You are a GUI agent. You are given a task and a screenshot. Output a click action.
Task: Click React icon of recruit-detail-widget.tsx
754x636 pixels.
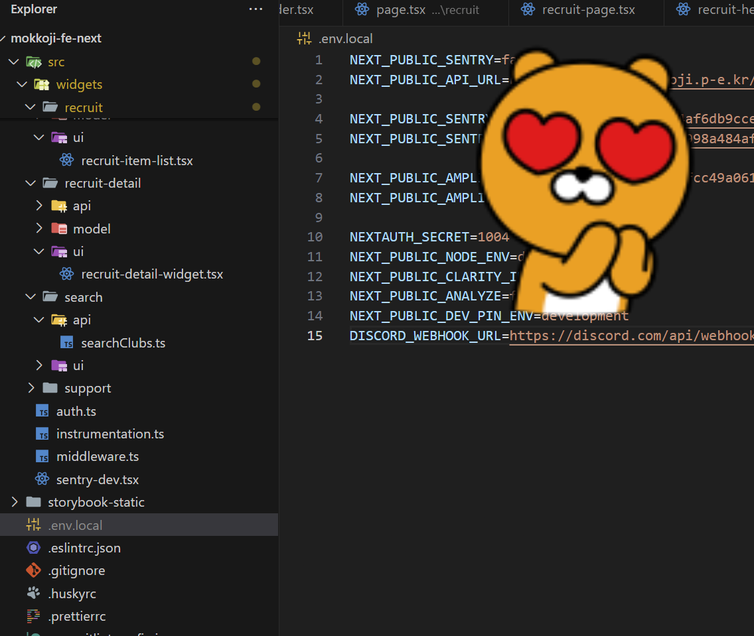(x=67, y=274)
